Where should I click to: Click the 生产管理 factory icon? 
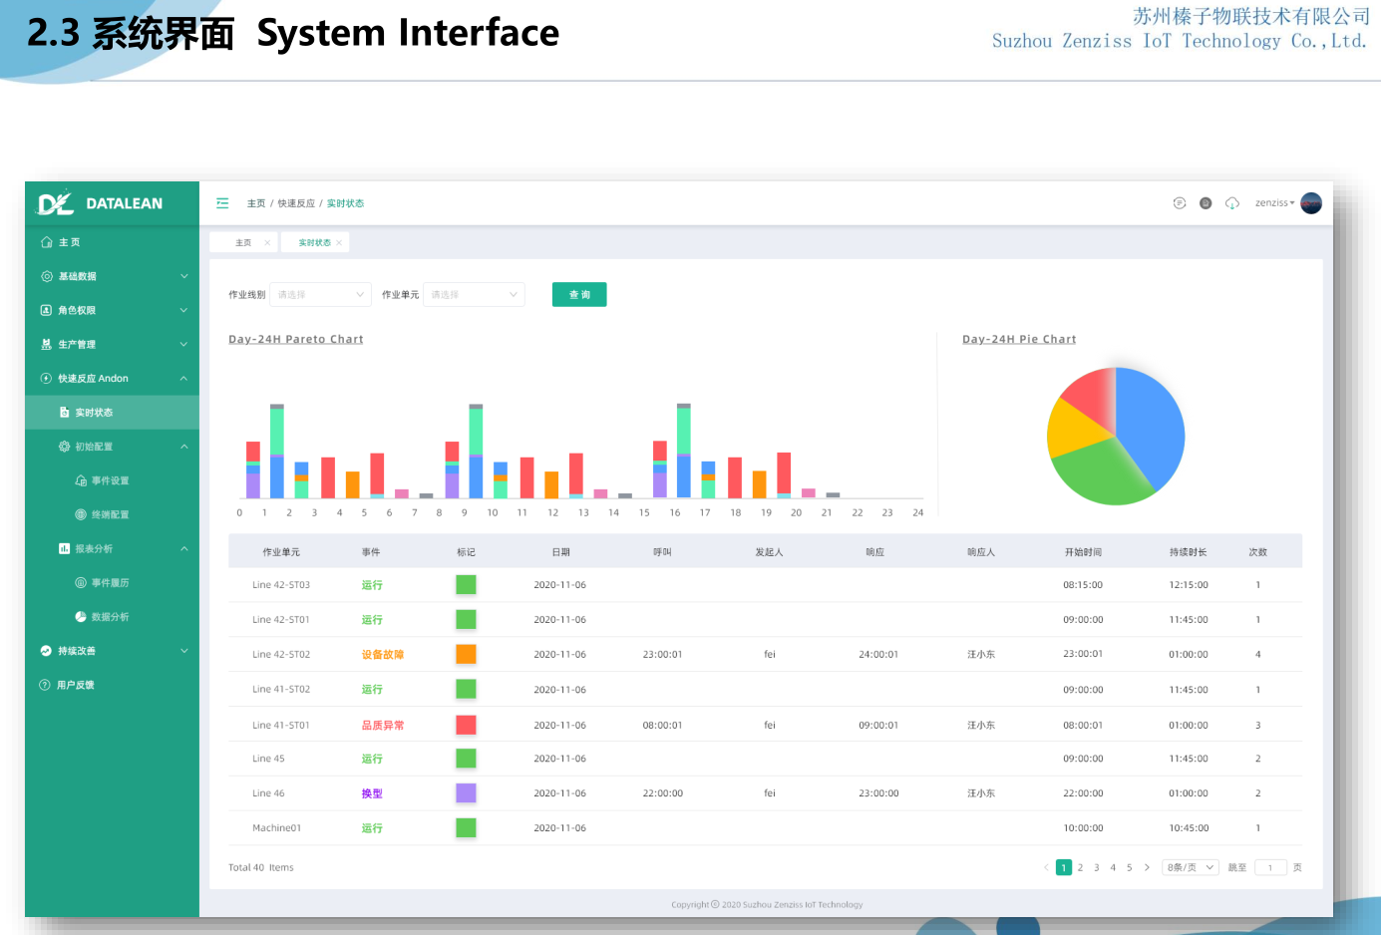point(46,344)
